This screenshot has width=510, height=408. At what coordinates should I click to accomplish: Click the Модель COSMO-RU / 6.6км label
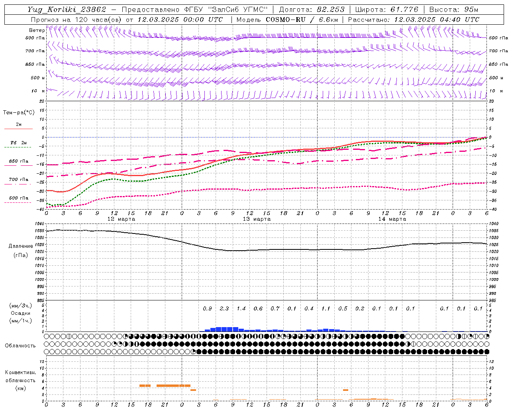(x=287, y=20)
